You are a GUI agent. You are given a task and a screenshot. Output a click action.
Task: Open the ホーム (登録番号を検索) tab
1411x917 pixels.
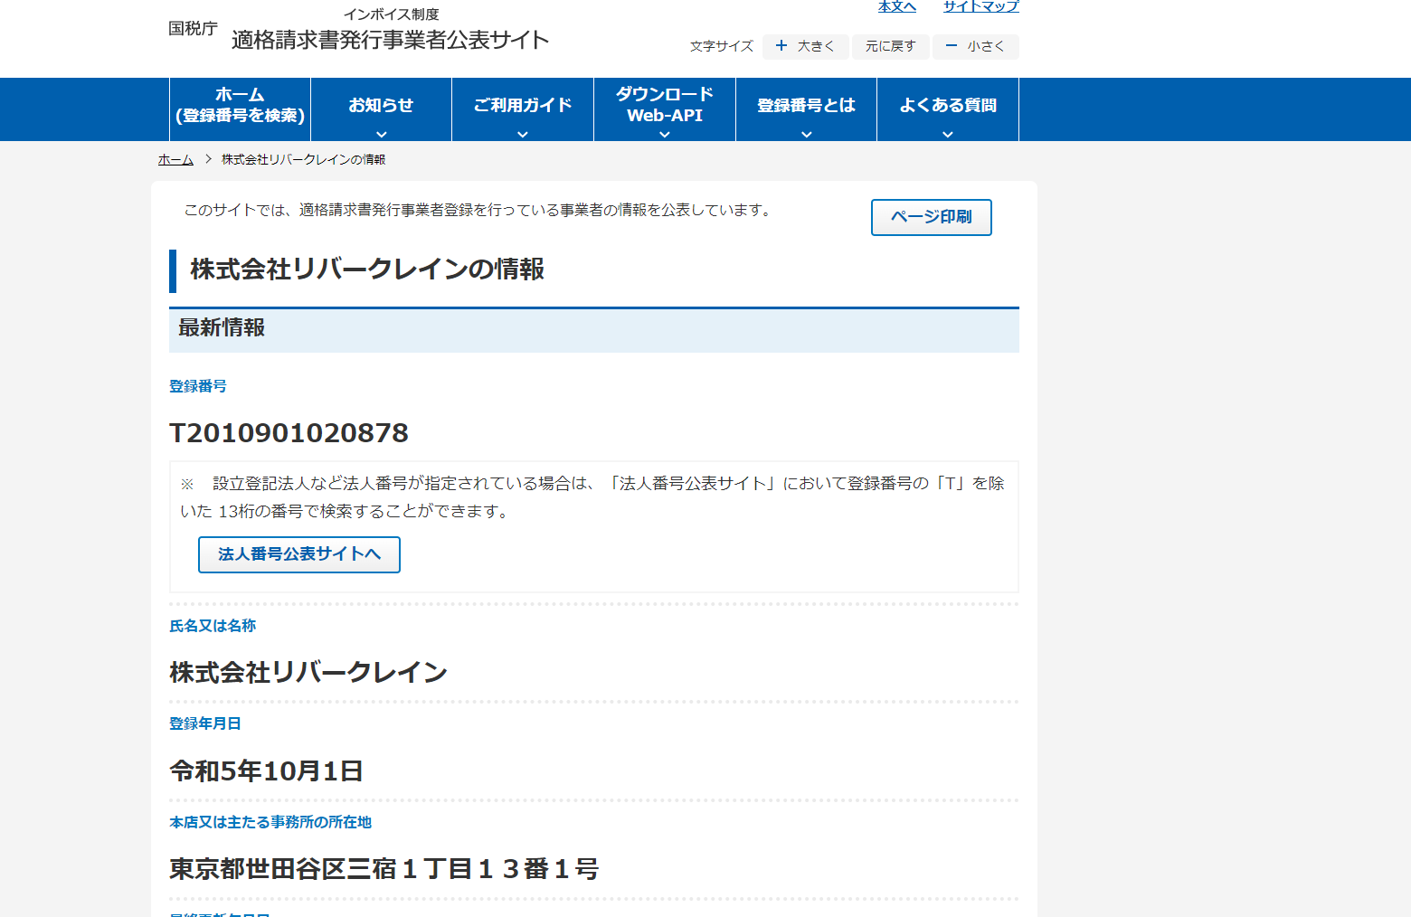point(240,105)
